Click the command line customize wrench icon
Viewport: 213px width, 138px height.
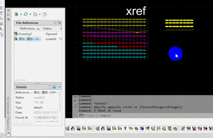pyautogui.click(x=75, y=106)
